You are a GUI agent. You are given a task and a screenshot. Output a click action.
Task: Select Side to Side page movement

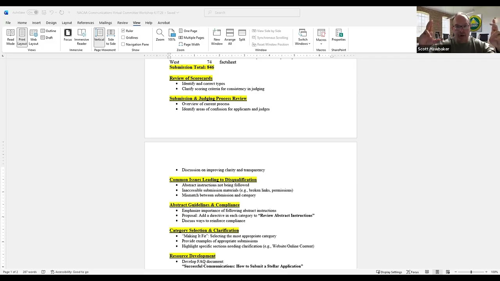(111, 37)
